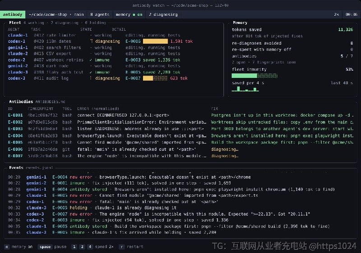Toggle the memory on indicator in top bar

coord(129,14)
